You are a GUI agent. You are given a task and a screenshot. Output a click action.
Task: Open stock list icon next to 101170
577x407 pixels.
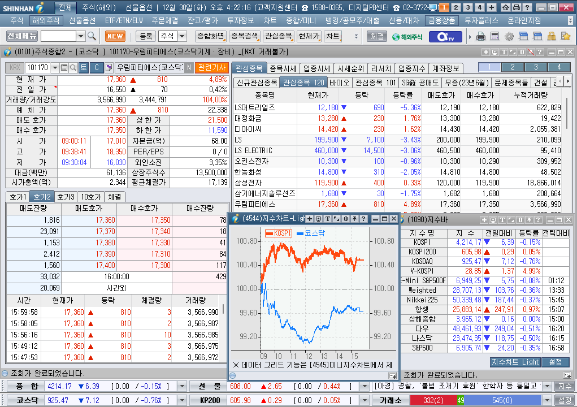[64, 67]
